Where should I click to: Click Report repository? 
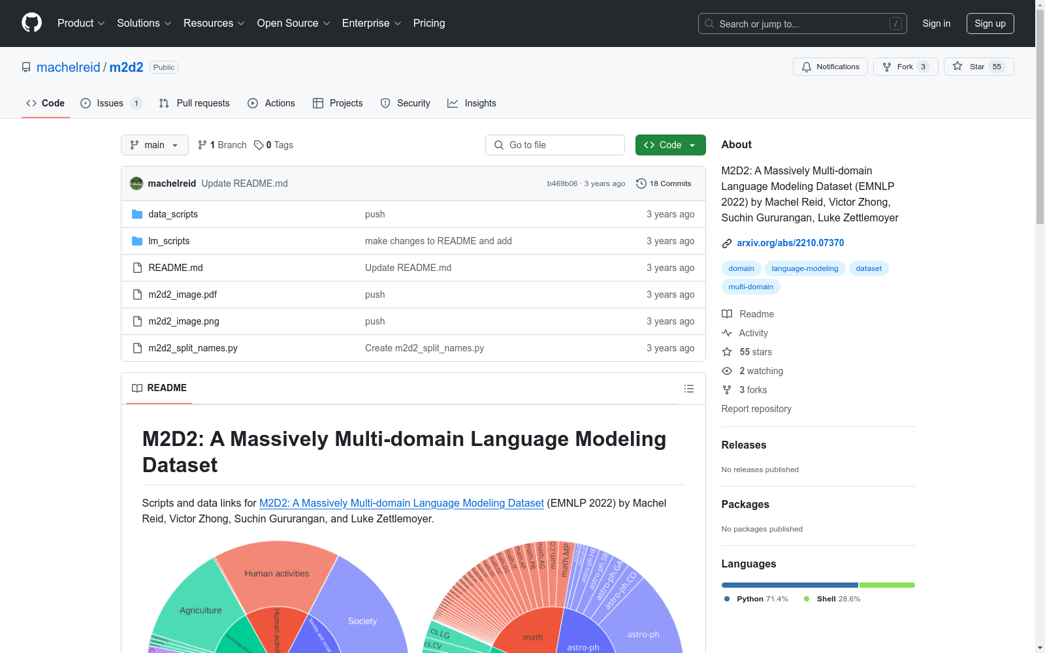tap(756, 409)
